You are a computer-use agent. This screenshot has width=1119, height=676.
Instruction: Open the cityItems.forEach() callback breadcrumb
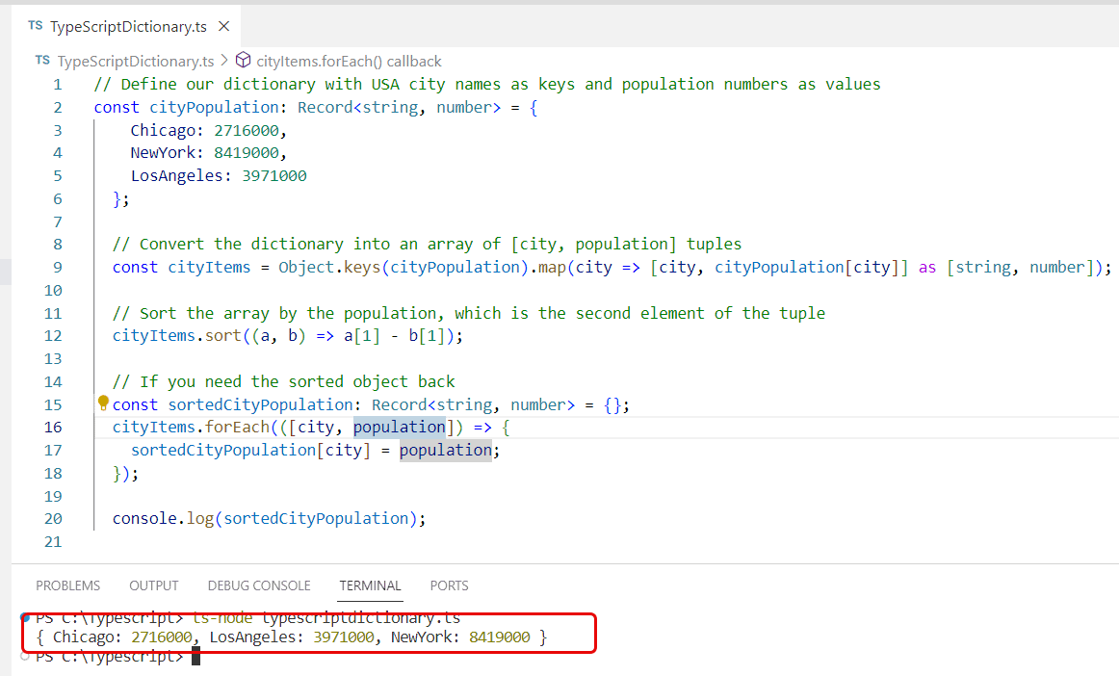click(x=349, y=62)
